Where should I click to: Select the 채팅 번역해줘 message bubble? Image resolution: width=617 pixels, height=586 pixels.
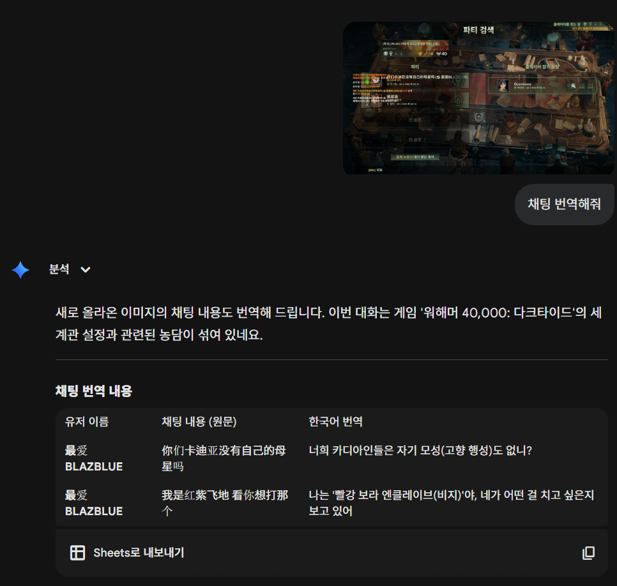[x=564, y=204]
